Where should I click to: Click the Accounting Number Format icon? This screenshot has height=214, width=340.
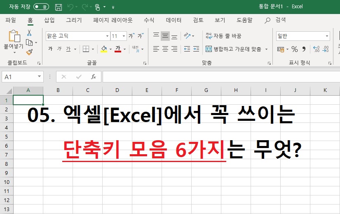[281, 49]
